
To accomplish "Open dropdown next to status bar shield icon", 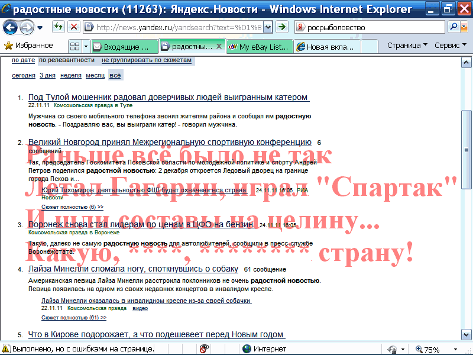I will [x=403, y=350].
